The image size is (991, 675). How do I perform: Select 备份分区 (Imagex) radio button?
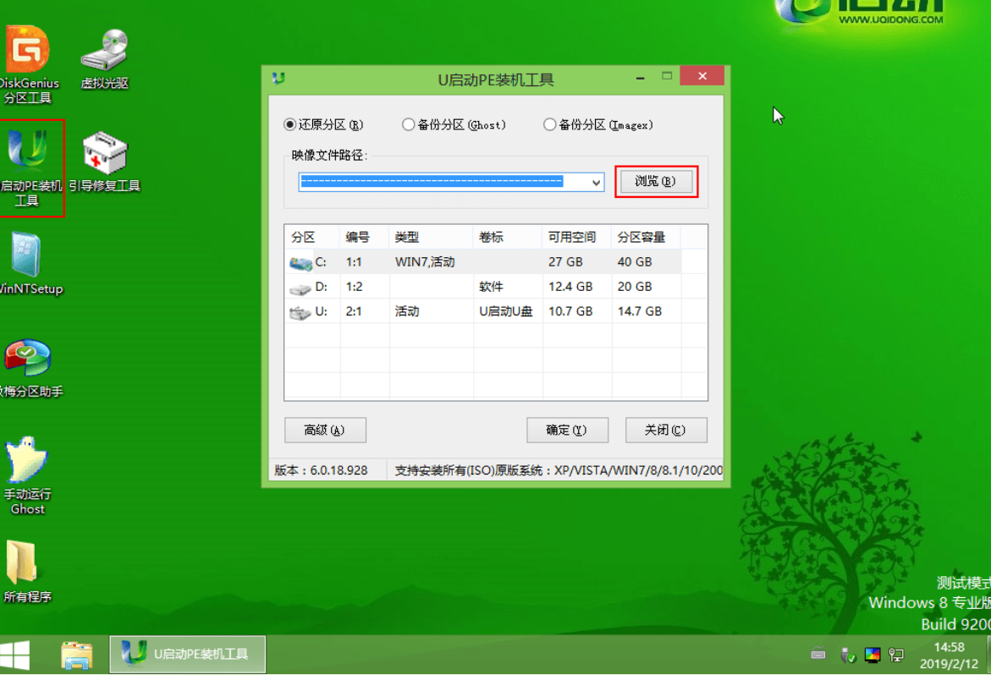click(x=550, y=124)
